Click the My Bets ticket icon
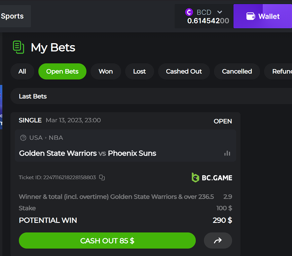The height and width of the screenshot is (256, 292). 19,47
